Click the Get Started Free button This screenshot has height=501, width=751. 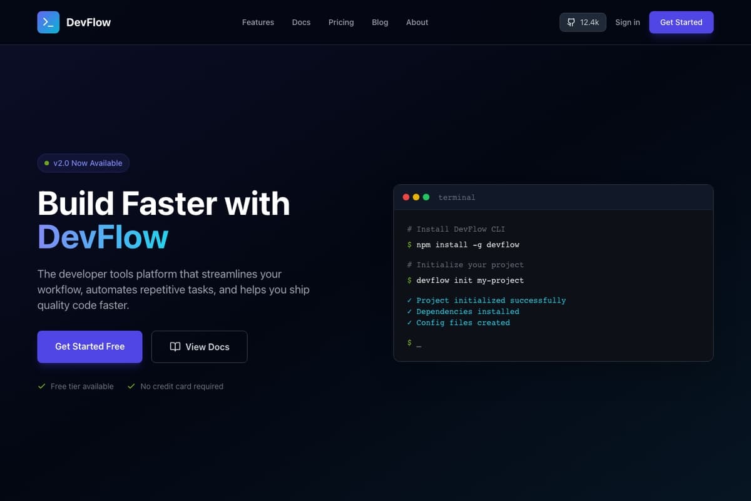coord(89,346)
